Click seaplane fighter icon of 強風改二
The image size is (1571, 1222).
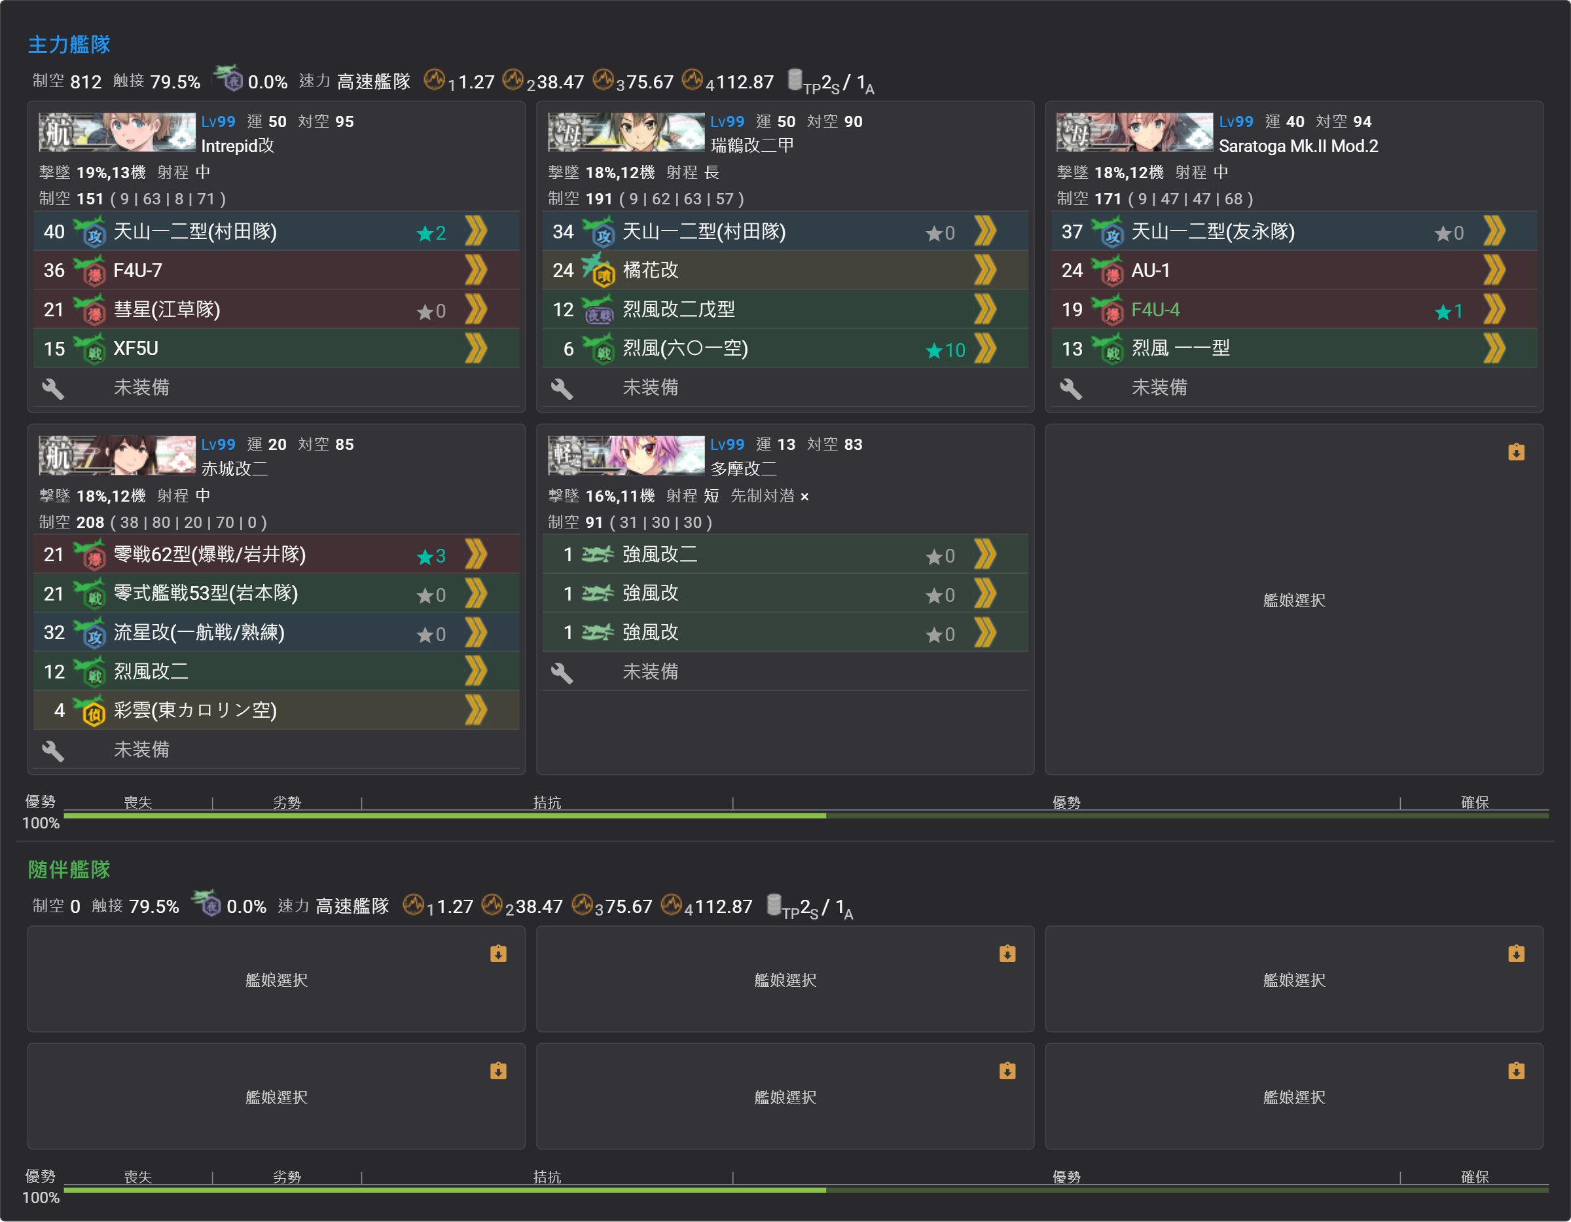tap(597, 555)
